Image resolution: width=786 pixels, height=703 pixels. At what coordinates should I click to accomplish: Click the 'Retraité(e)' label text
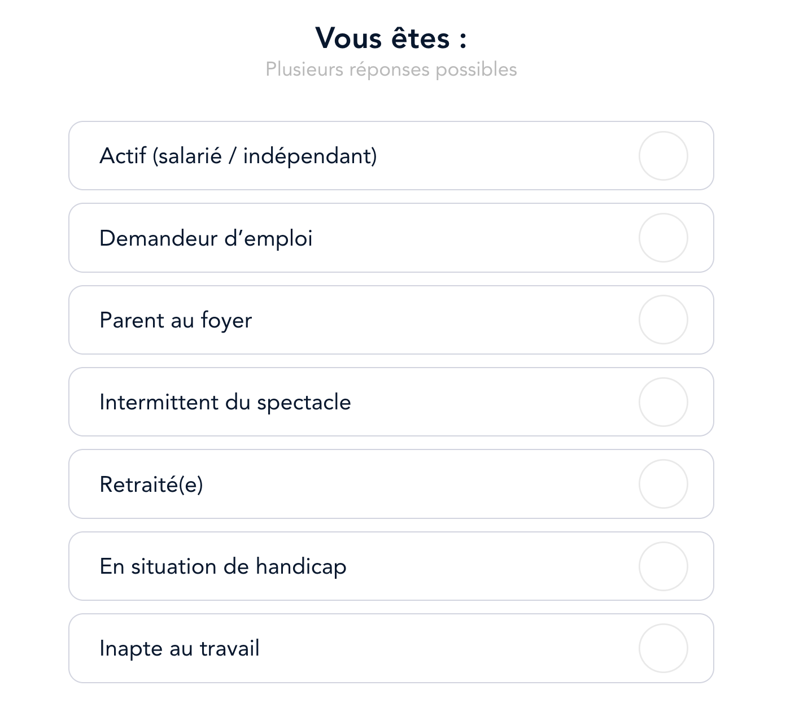pos(151,484)
